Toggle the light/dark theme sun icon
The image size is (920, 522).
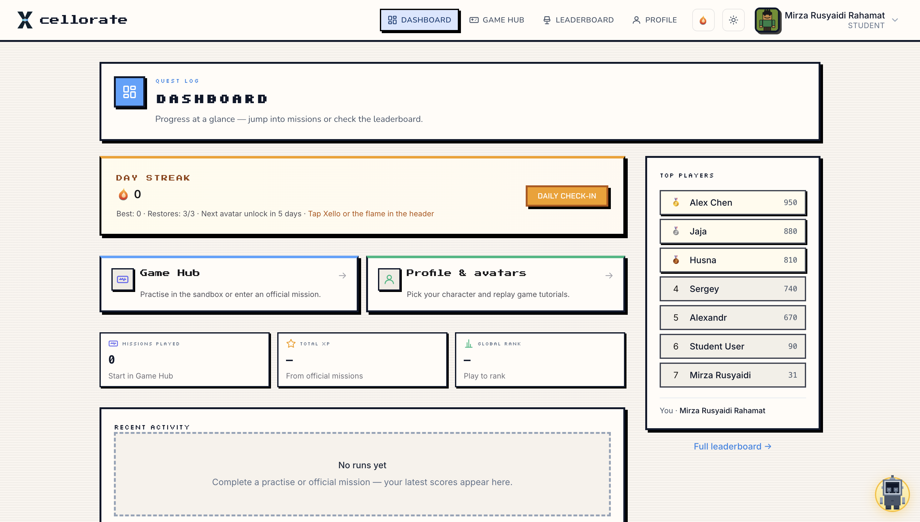tap(733, 20)
